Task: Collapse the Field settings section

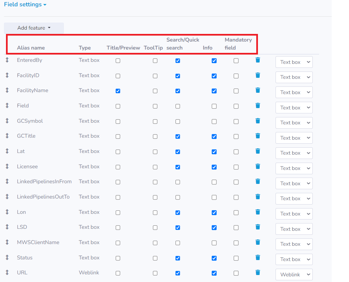Action: pos(25,4)
